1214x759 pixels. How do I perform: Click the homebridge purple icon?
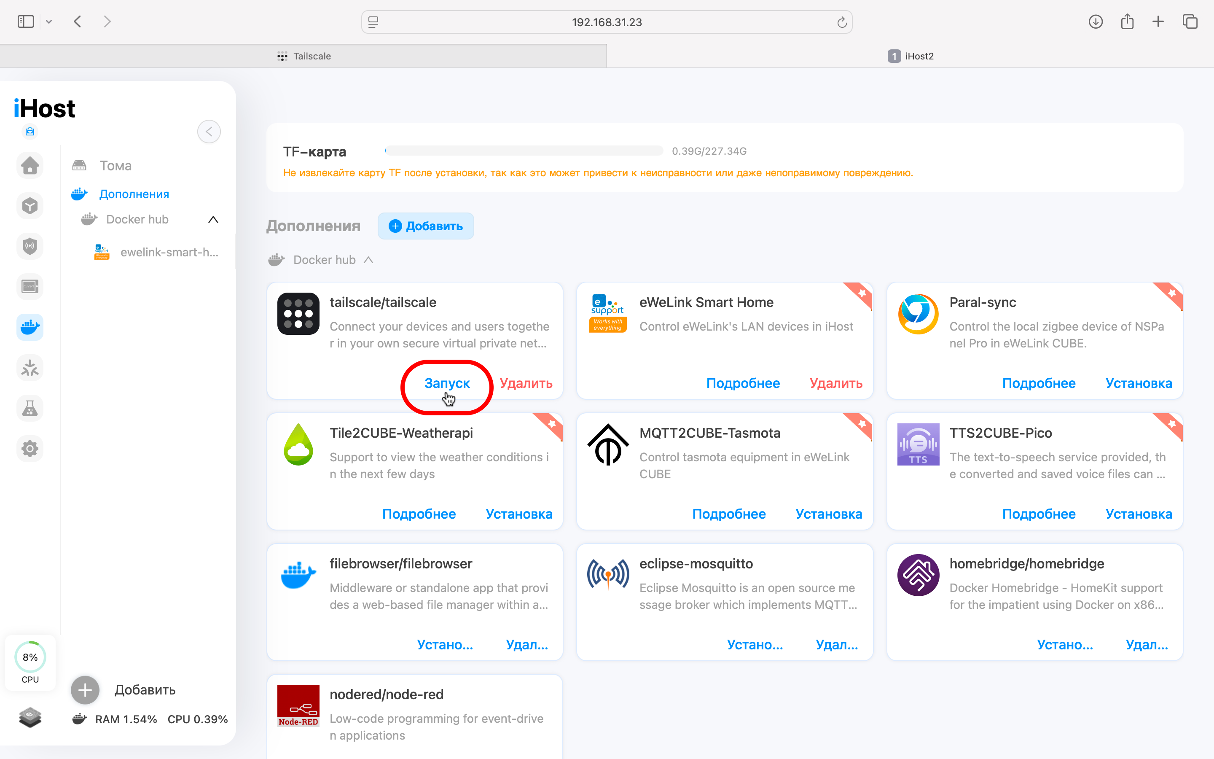[x=918, y=575]
